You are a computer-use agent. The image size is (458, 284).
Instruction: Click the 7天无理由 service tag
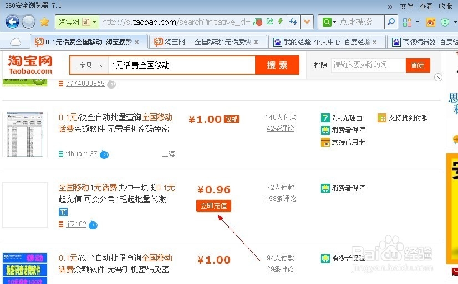tap(342, 118)
